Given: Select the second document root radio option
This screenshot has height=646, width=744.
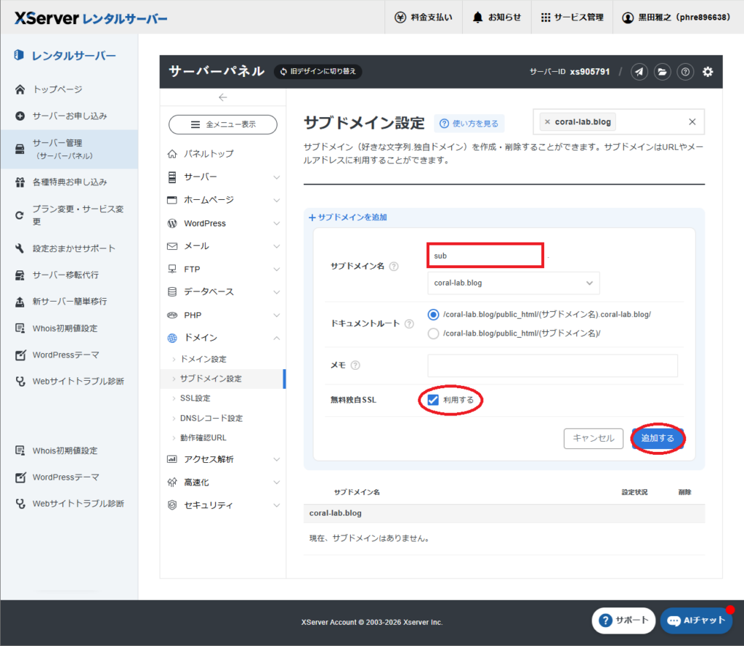Looking at the screenshot, I should 434,334.
